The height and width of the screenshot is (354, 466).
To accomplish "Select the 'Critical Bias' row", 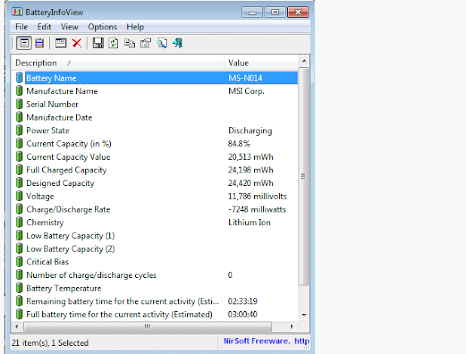I will tap(155, 261).
